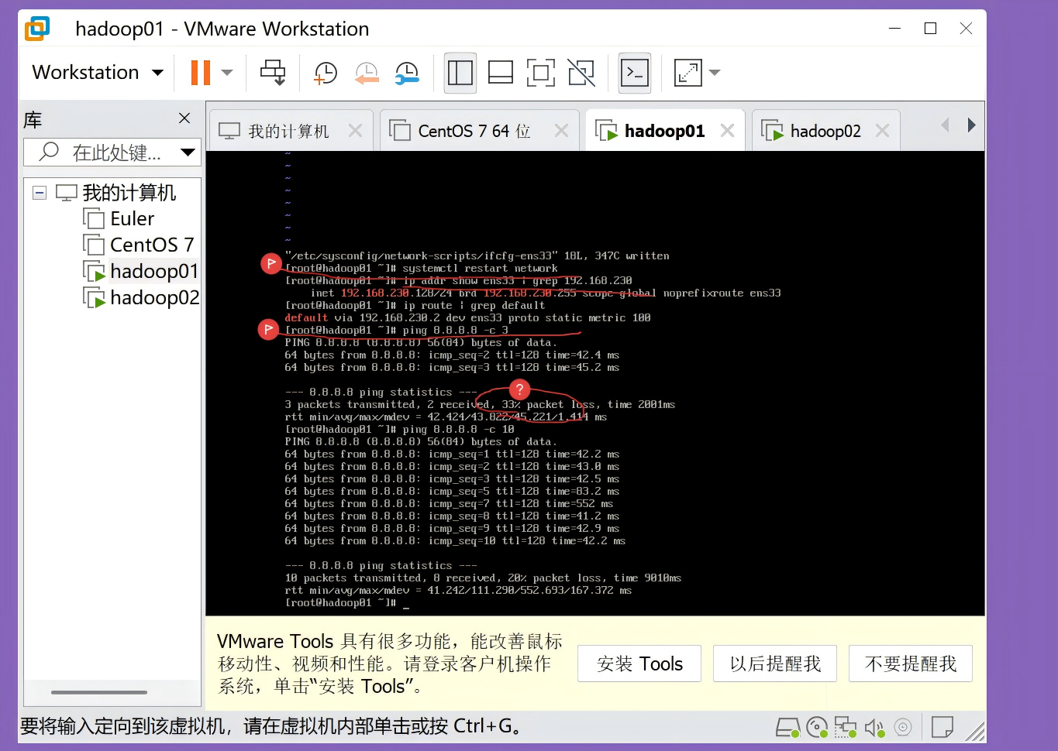Close the hadoop01 tab

tap(727, 131)
